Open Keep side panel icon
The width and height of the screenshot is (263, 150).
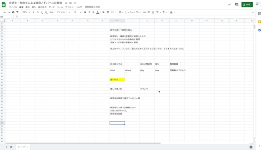[x=260, y=22]
